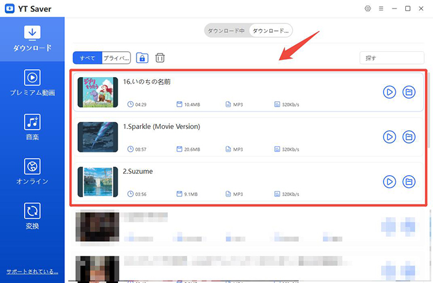This screenshot has height=283, width=433.
Task: Maximize the YT Saver window
Action: [408, 9]
